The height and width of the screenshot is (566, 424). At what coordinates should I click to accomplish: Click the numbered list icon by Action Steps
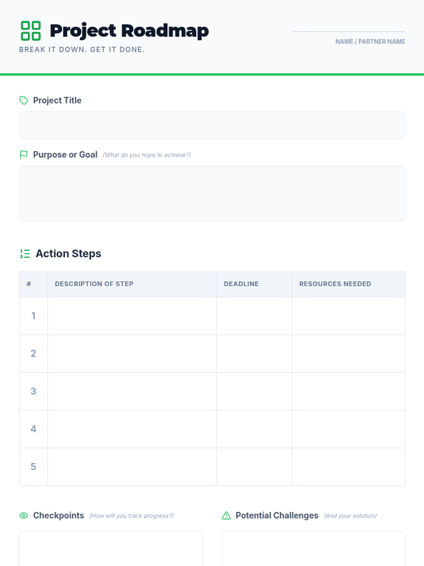click(x=25, y=254)
